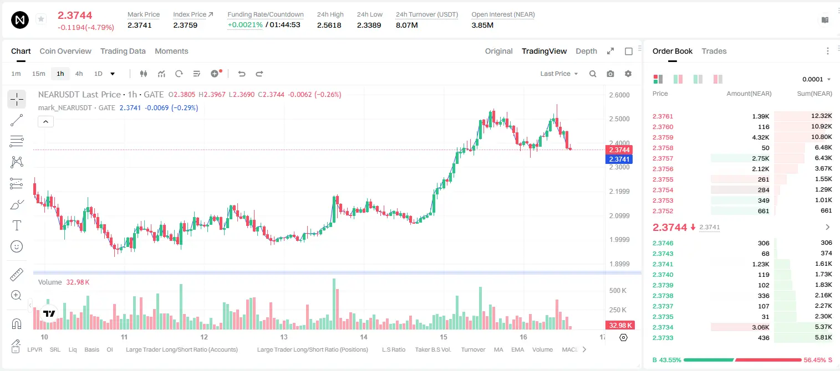This screenshot has width=840, height=371.
Task: Enable the EMA indicator
Action: 517,349
